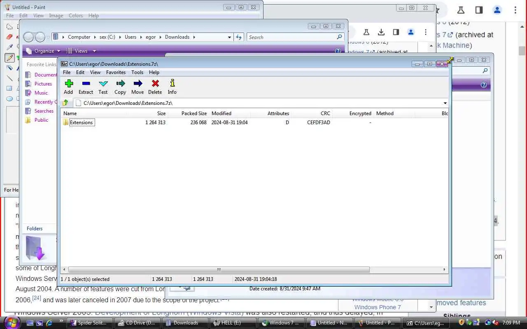527x329 pixels.
Task: Sort by the Modified column header
Action: tap(229, 114)
